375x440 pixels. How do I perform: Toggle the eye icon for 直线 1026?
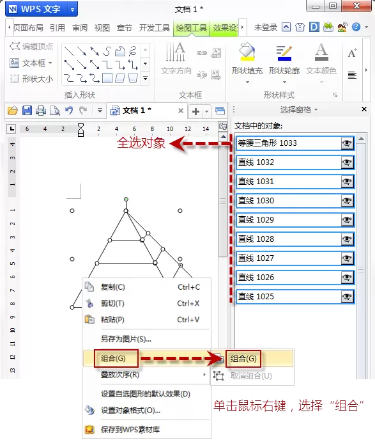point(347,278)
